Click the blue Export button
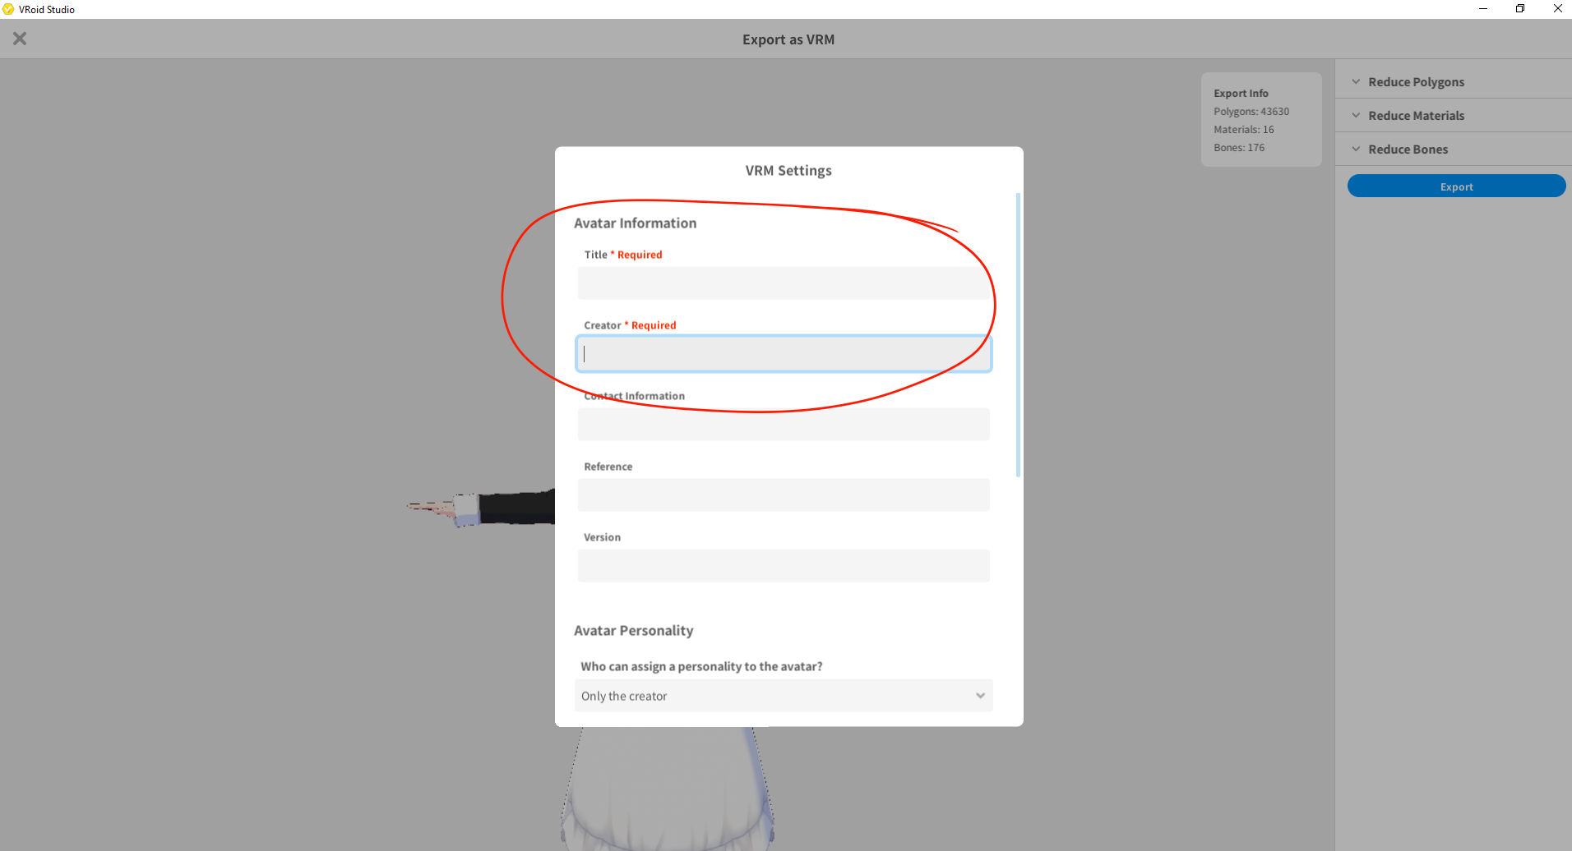This screenshot has height=851, width=1572. tap(1456, 186)
